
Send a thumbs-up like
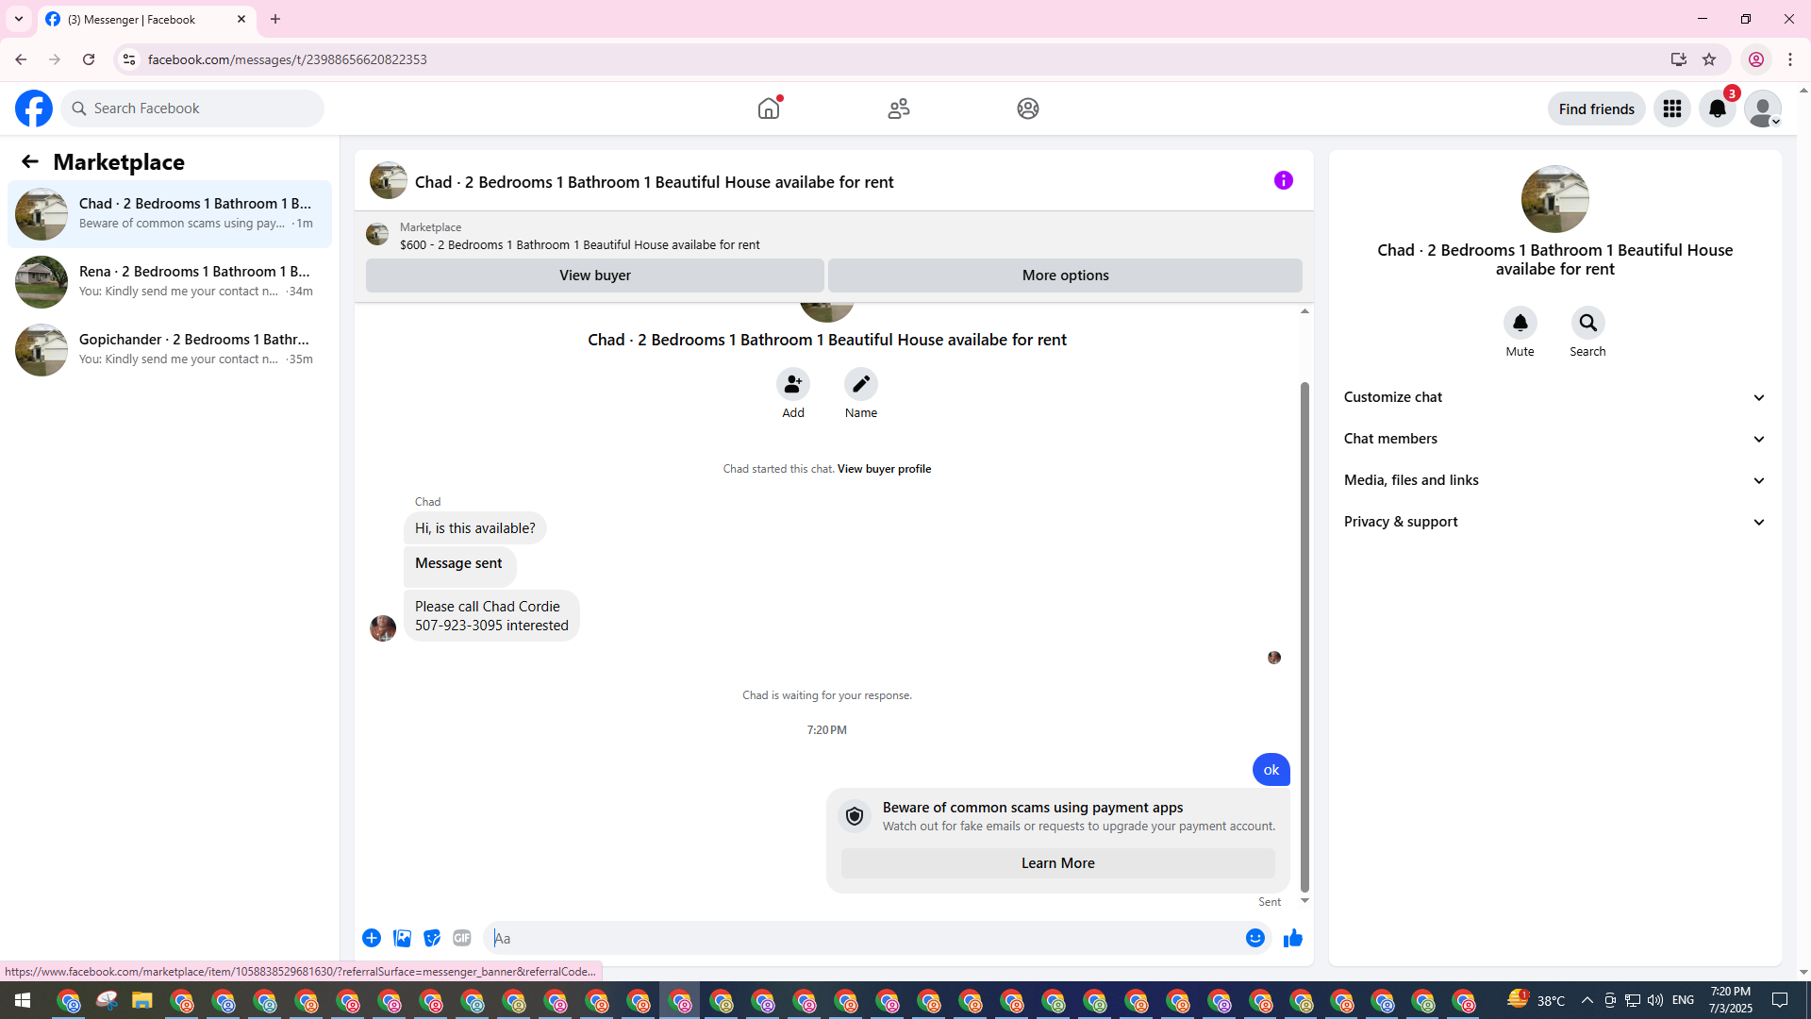[1292, 938]
